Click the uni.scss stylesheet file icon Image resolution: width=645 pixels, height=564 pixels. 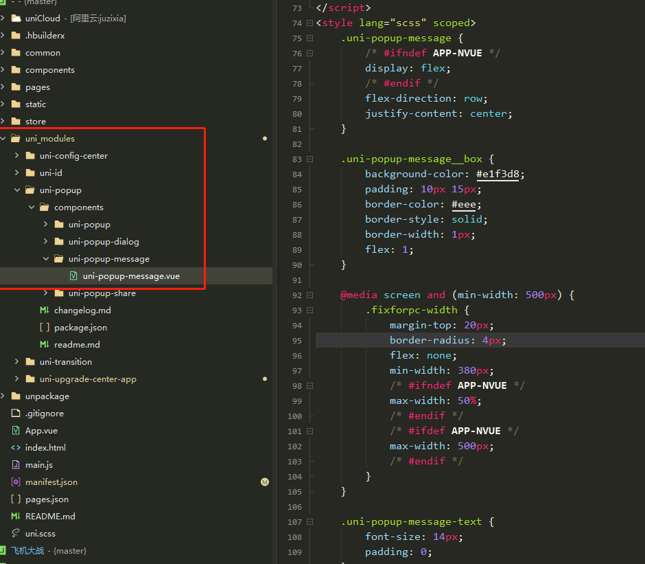16,534
